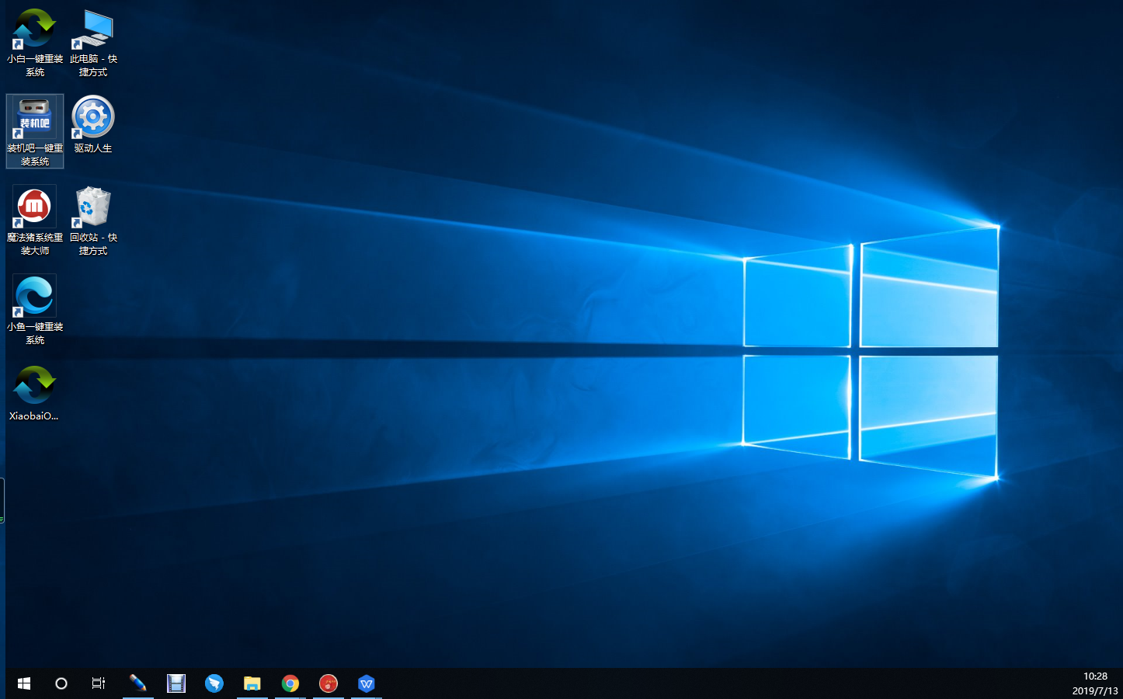Select the 驱动人生 gear icon
The height and width of the screenshot is (699, 1123).
(92, 118)
